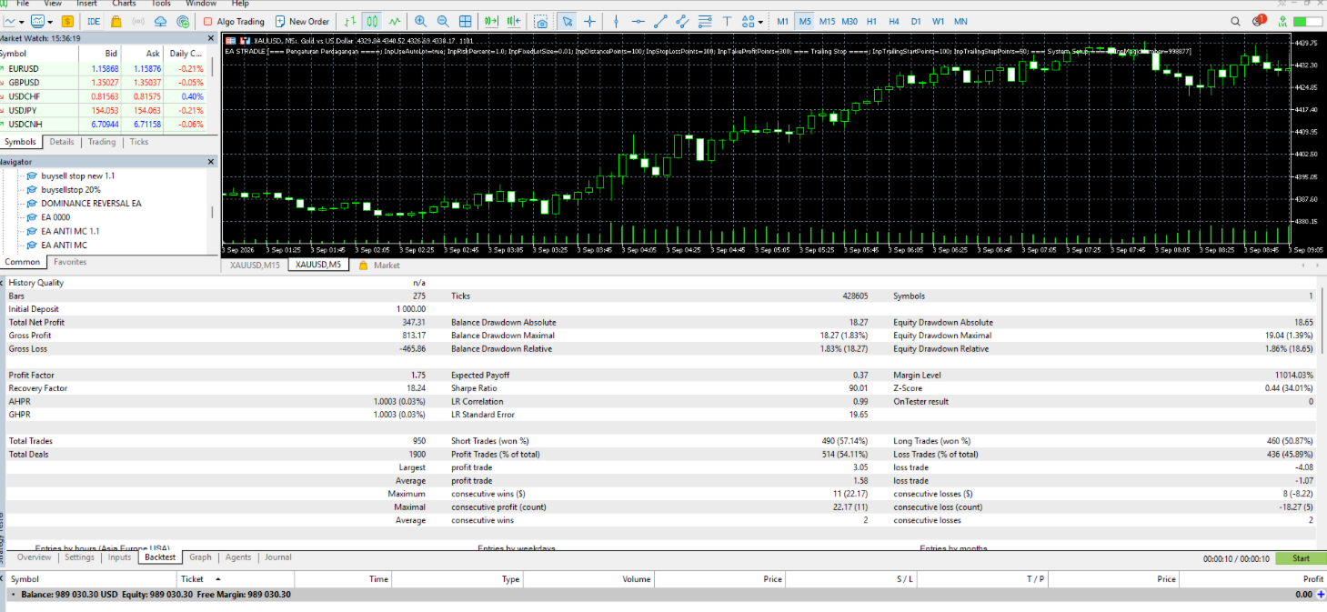Open the notifications icon with red badge
1327x612 pixels.
(x=1259, y=21)
